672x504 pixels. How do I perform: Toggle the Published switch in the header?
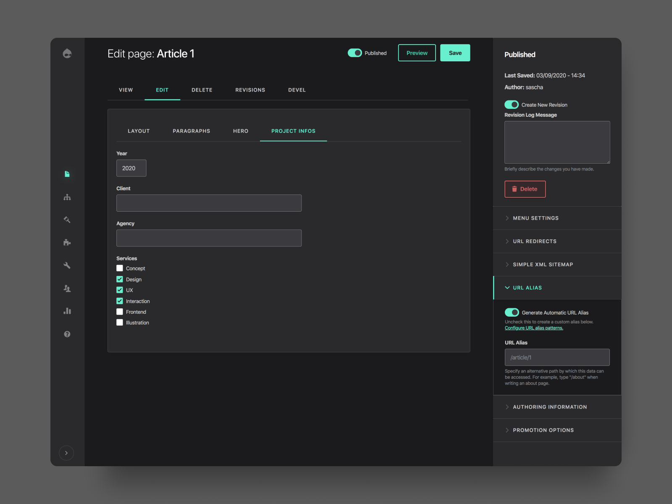(x=355, y=52)
